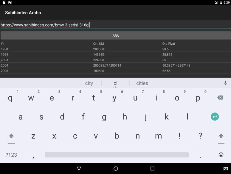This screenshot has width=231, height=174.
Task: Tap the Ort. Fiyat column header
Action: point(168,44)
